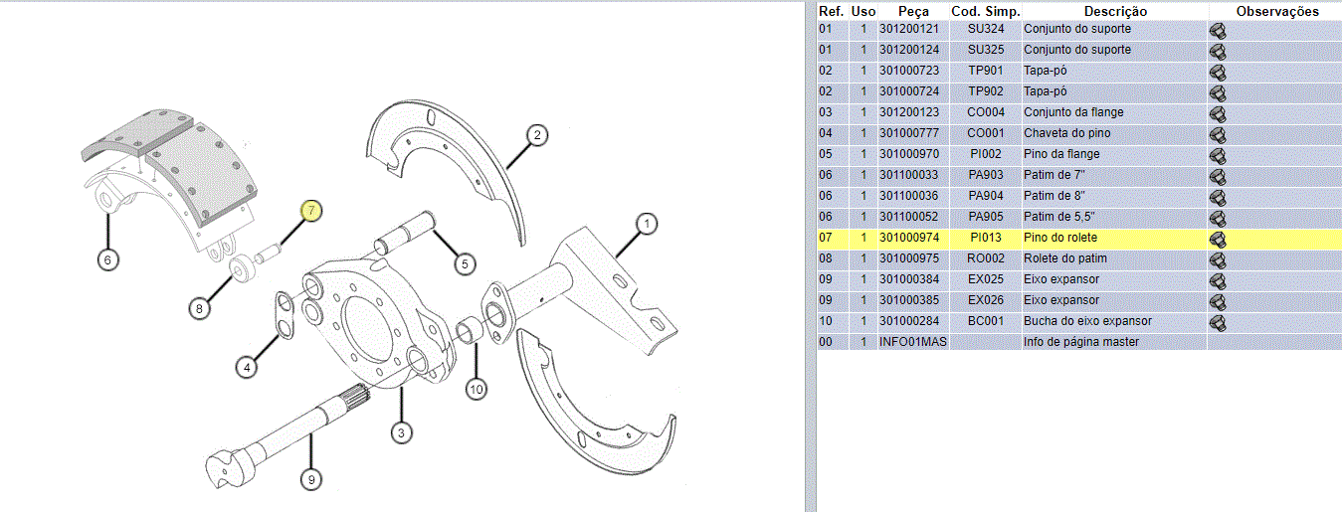Click the part icon in the EX026 row
This screenshot has height=512, width=1342.
1217,301
